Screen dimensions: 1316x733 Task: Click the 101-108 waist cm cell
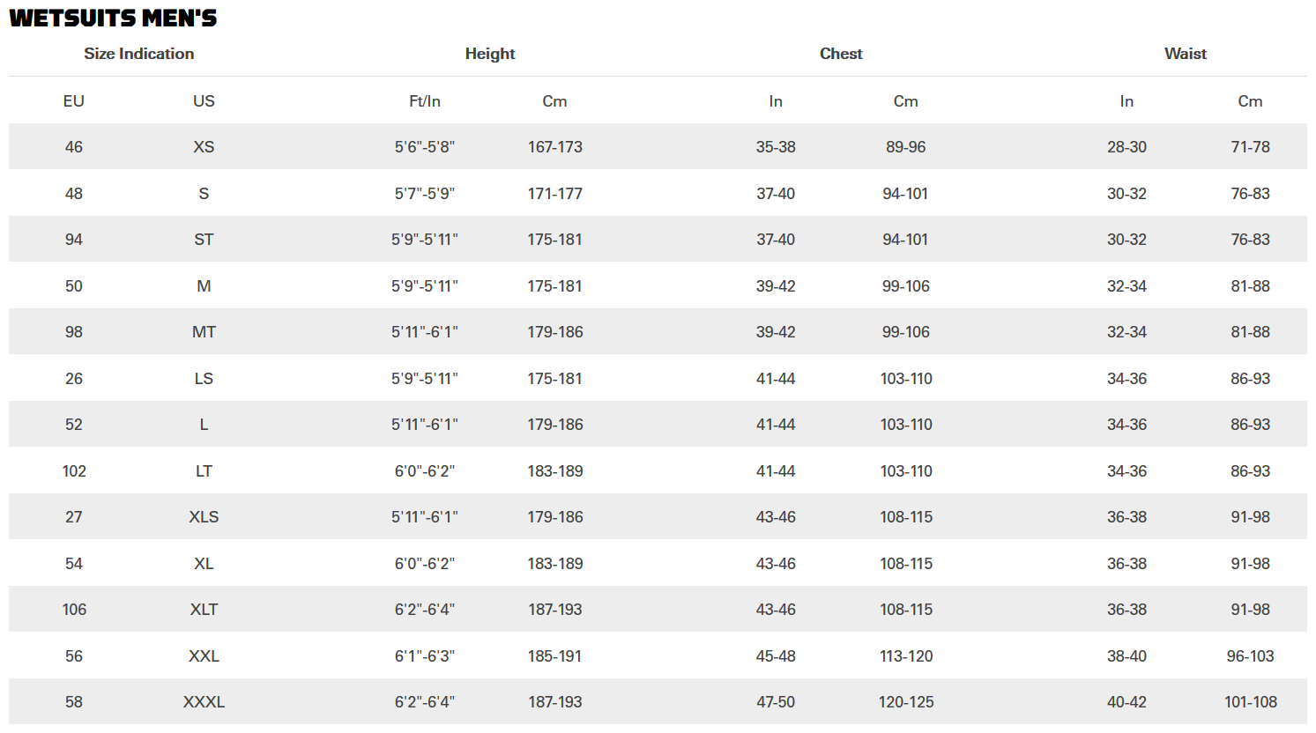pyautogui.click(x=1251, y=702)
